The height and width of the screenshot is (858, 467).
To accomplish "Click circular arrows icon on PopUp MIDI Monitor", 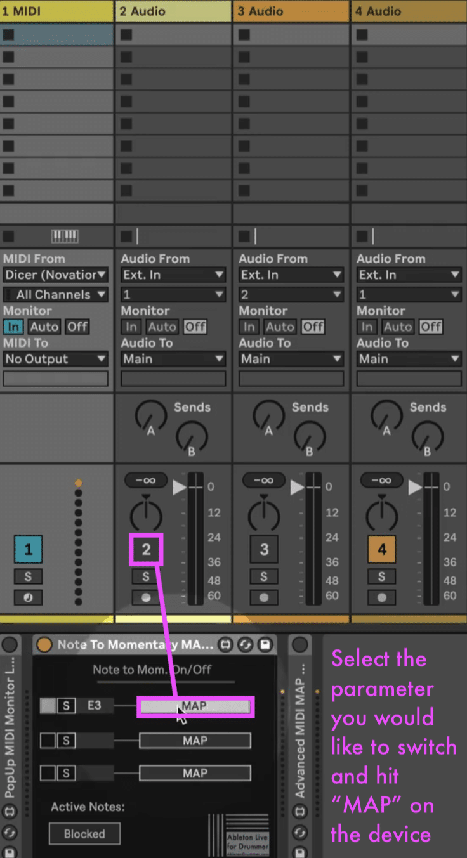I will (x=10, y=832).
